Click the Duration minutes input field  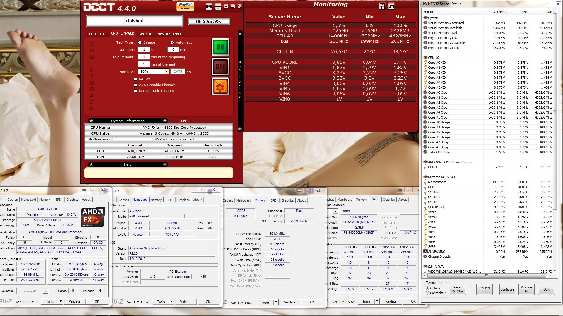coord(173,50)
